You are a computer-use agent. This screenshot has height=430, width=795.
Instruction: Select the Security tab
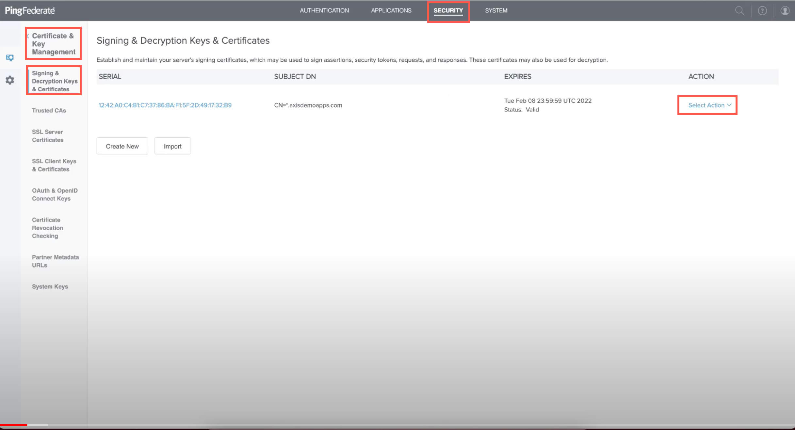coord(448,10)
